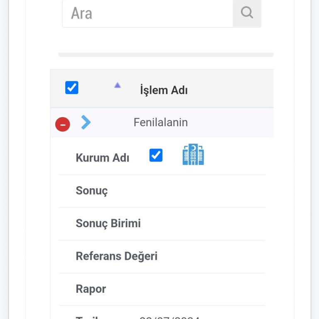Click the hospital building icon
319x319 pixels.
(193, 155)
